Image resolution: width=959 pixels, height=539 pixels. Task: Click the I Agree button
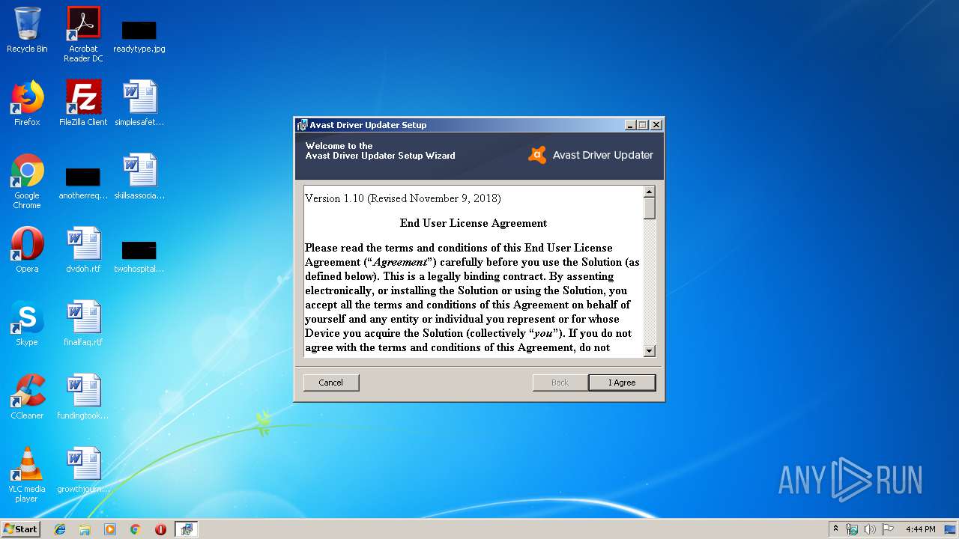(622, 383)
